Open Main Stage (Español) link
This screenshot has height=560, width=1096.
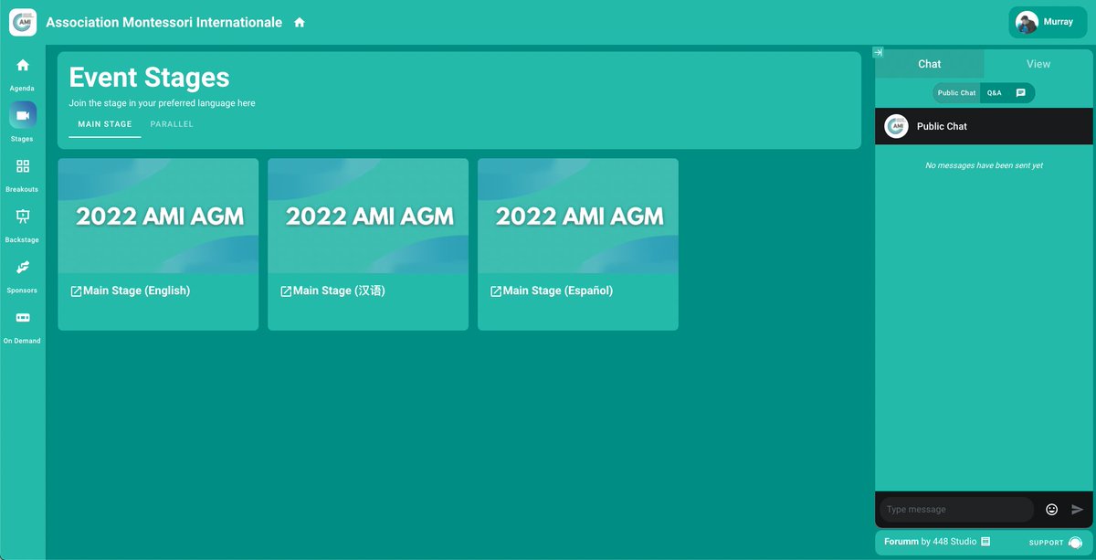tap(558, 291)
